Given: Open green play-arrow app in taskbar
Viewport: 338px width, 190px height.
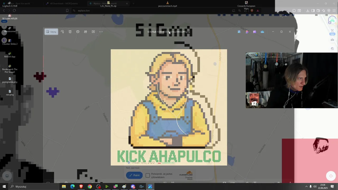Looking at the screenshot, I should point(107,187).
